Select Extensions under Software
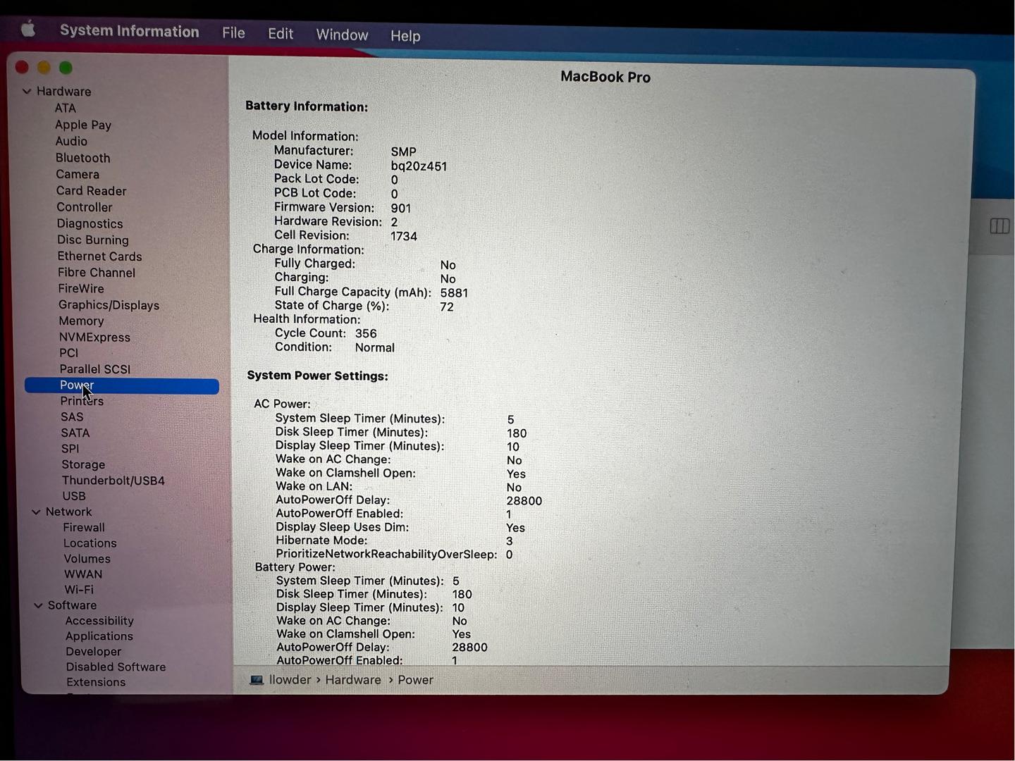Viewport: 1015px width, 761px height. pyautogui.click(x=96, y=682)
